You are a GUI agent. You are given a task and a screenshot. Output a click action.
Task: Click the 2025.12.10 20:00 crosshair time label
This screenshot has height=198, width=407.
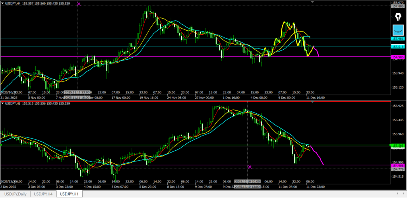pyautogui.click(x=248, y=181)
